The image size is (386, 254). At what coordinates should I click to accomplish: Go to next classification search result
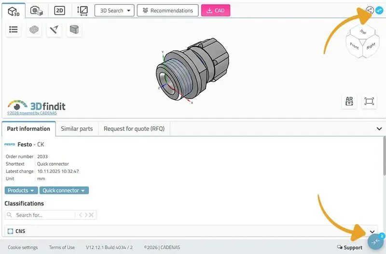point(86,215)
